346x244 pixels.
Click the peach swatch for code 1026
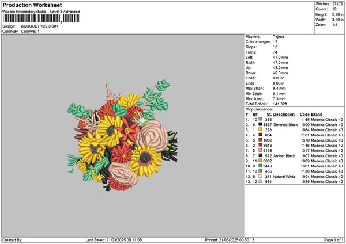pyautogui.click(x=261, y=181)
